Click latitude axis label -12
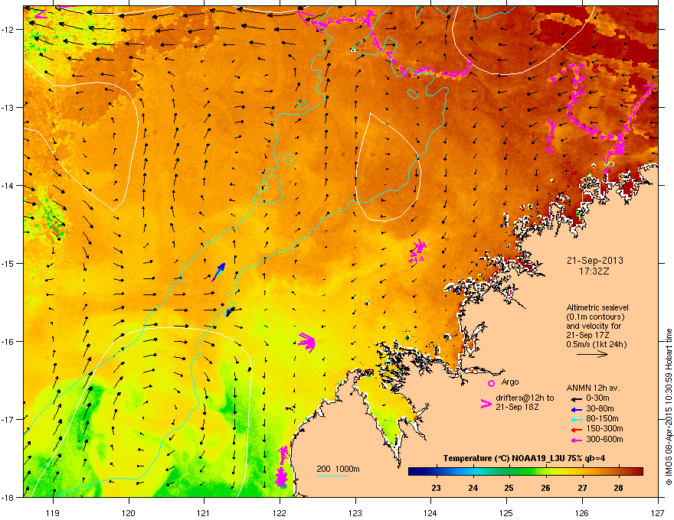Image resolution: width=674 pixels, height=520 pixels. [x=9, y=30]
